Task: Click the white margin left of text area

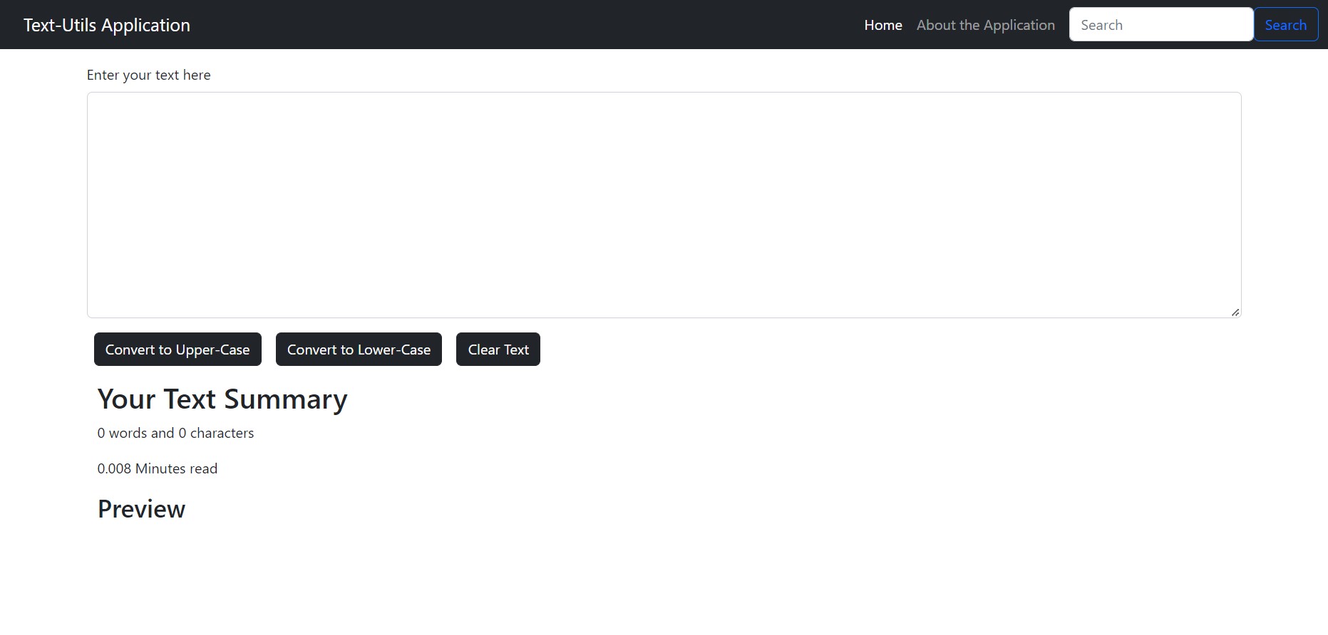Action: tap(43, 204)
